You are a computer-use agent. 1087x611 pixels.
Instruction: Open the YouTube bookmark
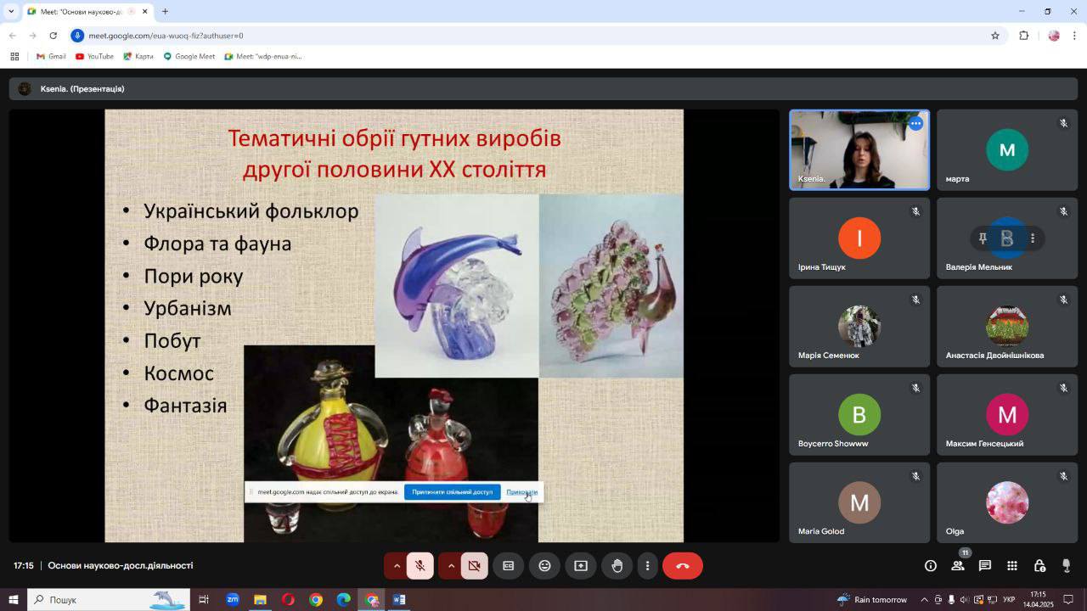click(x=94, y=57)
